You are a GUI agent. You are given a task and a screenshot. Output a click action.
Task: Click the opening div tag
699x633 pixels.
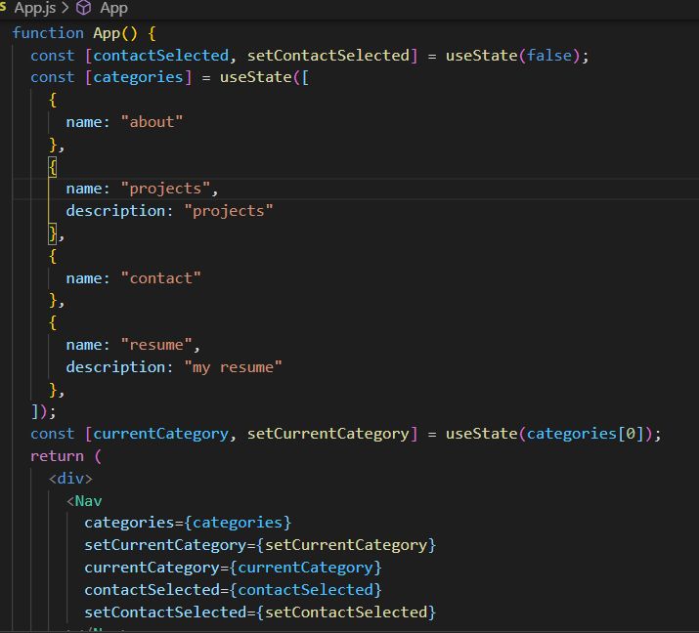coord(70,479)
